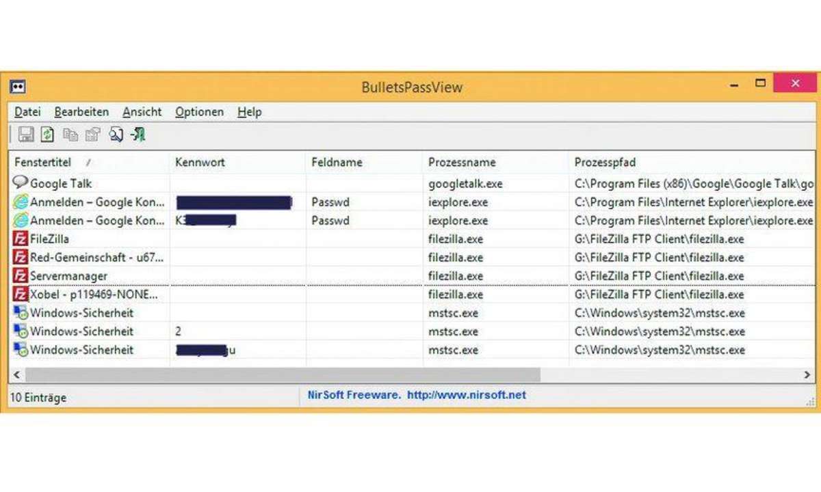
Task: Click the remote desktop icon in row with Kennwort 2
Action: pyautogui.click(x=21, y=331)
